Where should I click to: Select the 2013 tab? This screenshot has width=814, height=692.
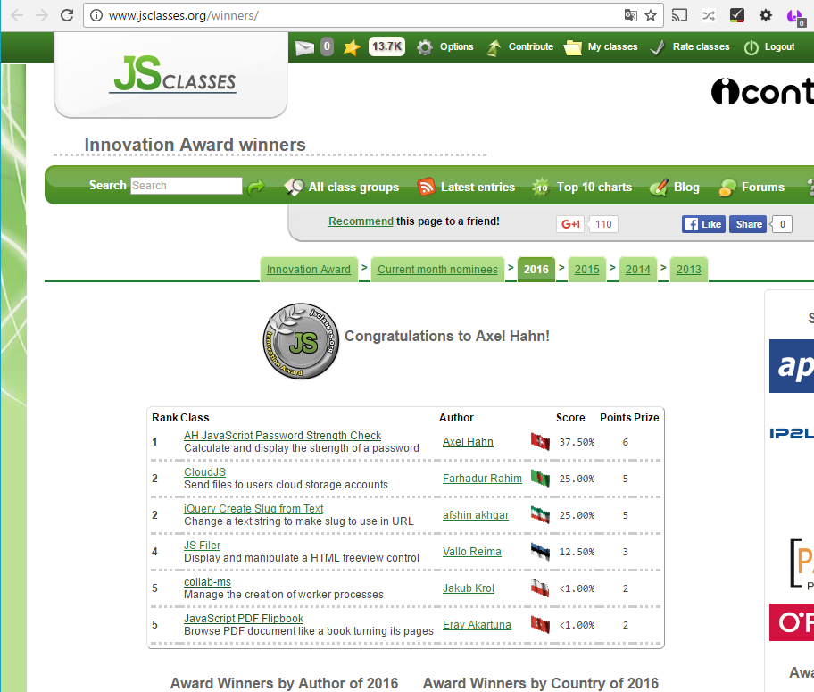point(689,270)
